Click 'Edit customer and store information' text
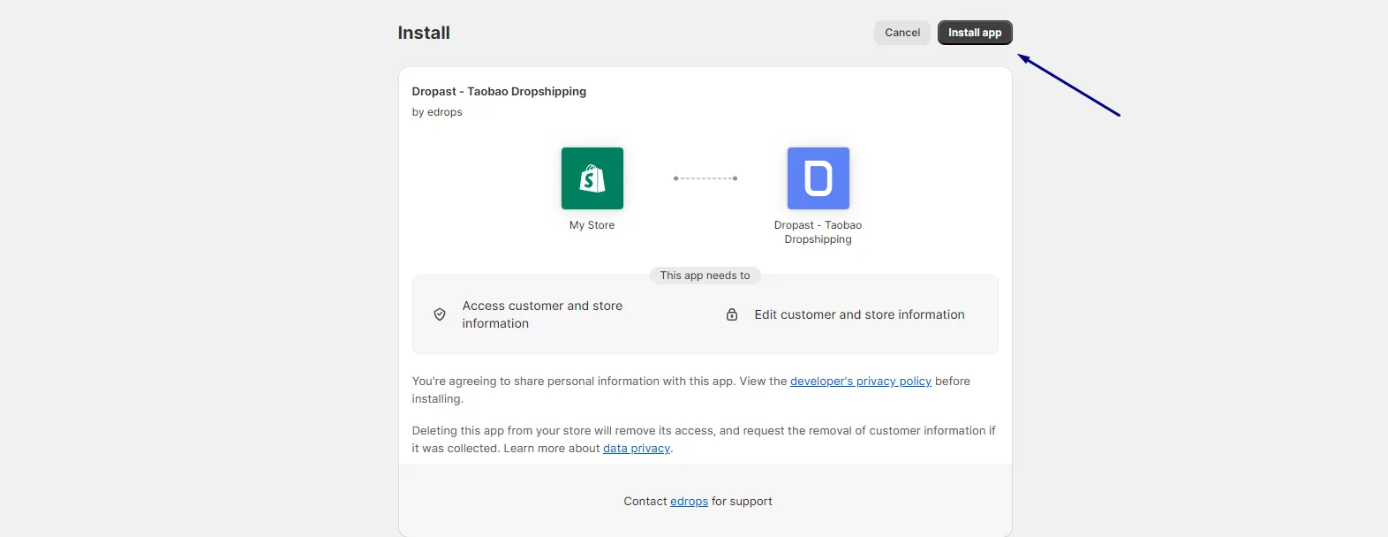The image size is (1388, 537). coord(859,314)
